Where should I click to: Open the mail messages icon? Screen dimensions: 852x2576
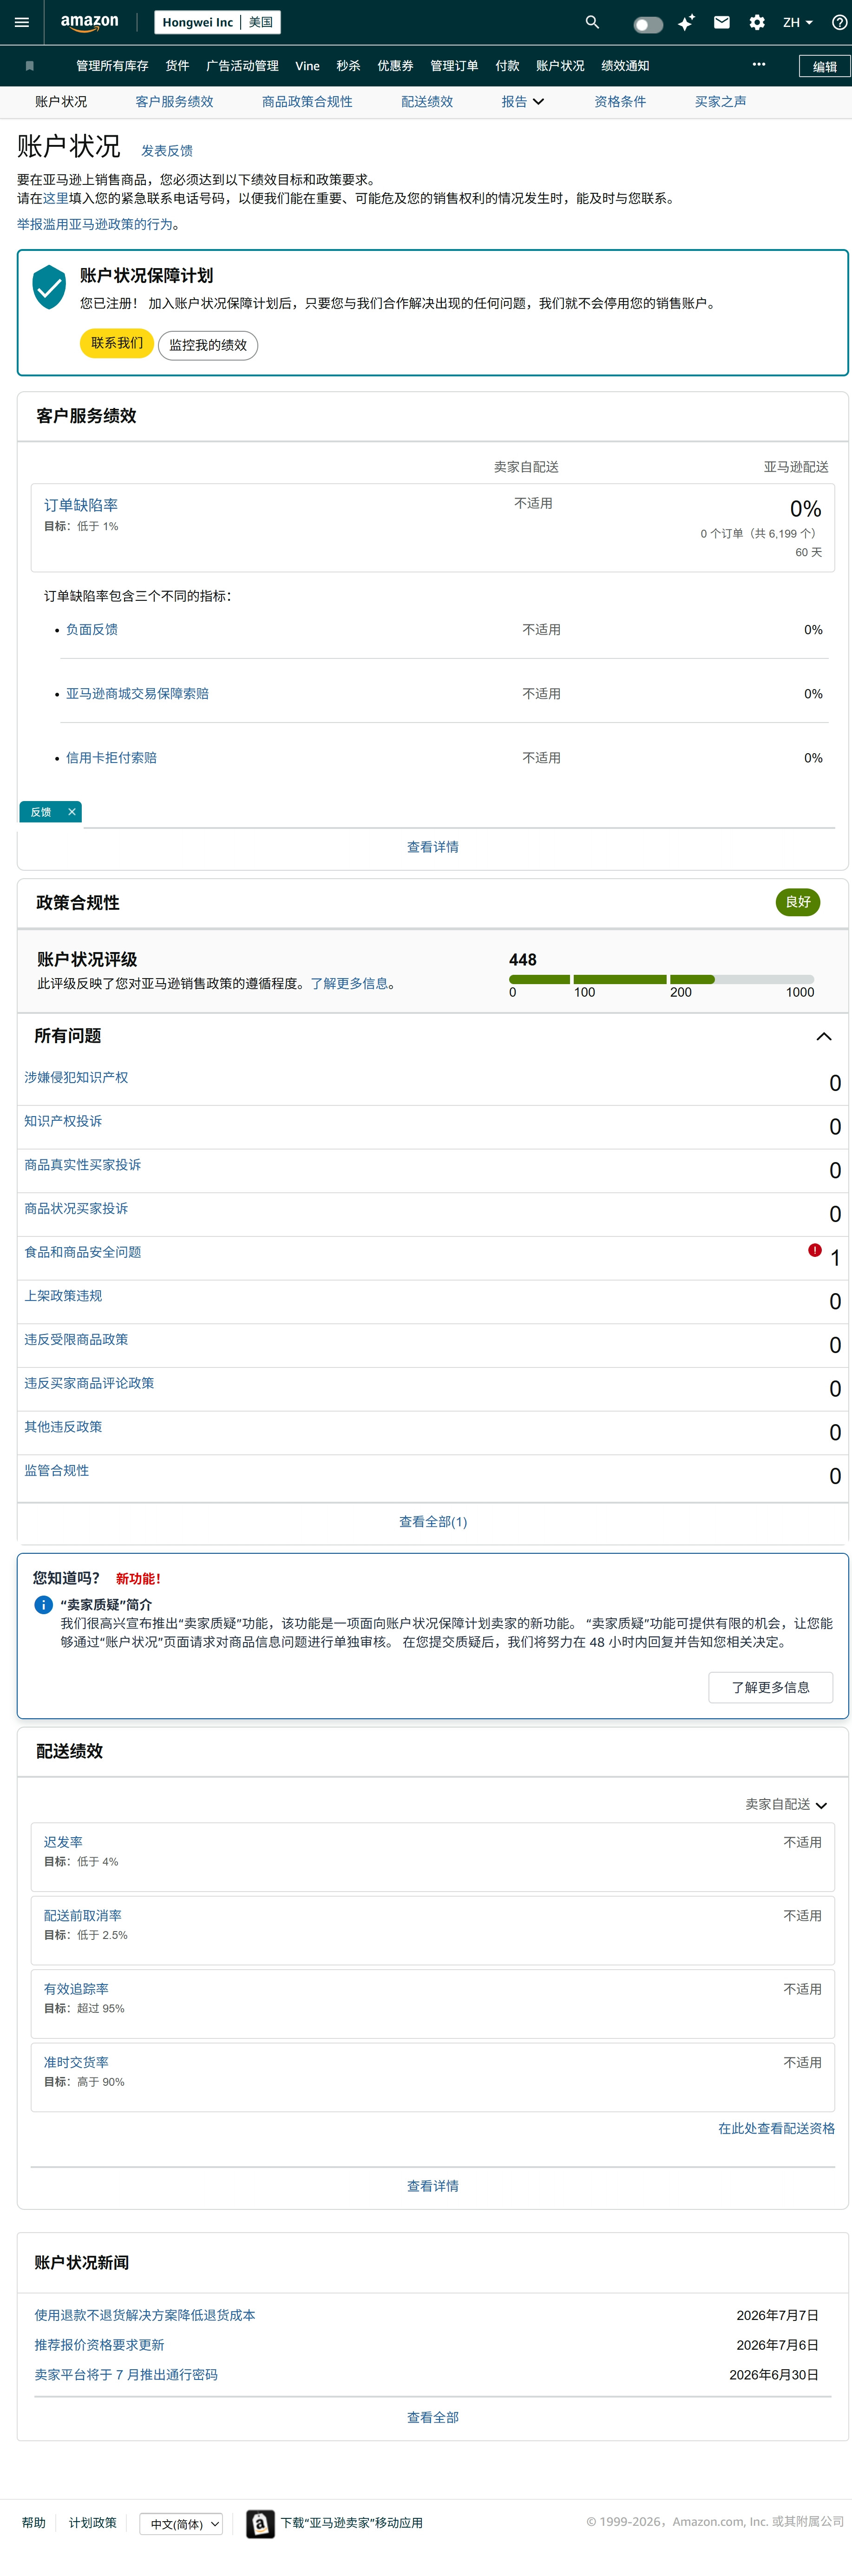point(721,22)
